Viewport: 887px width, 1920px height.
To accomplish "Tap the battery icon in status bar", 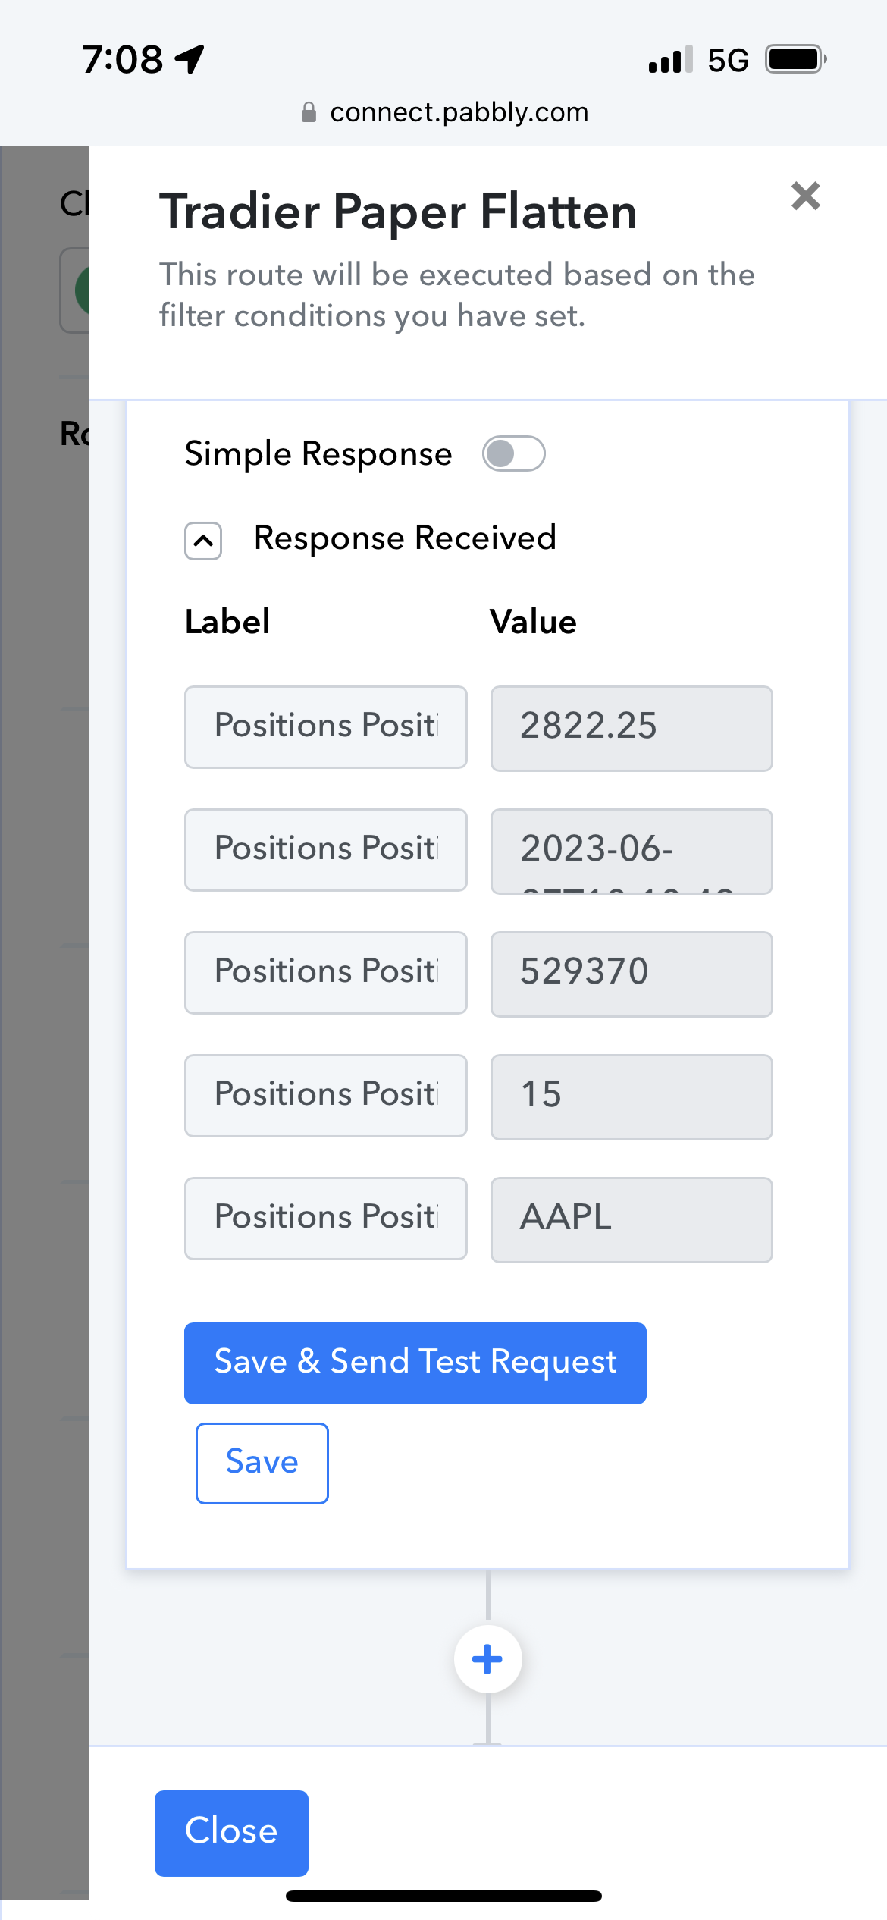I will coord(795,59).
